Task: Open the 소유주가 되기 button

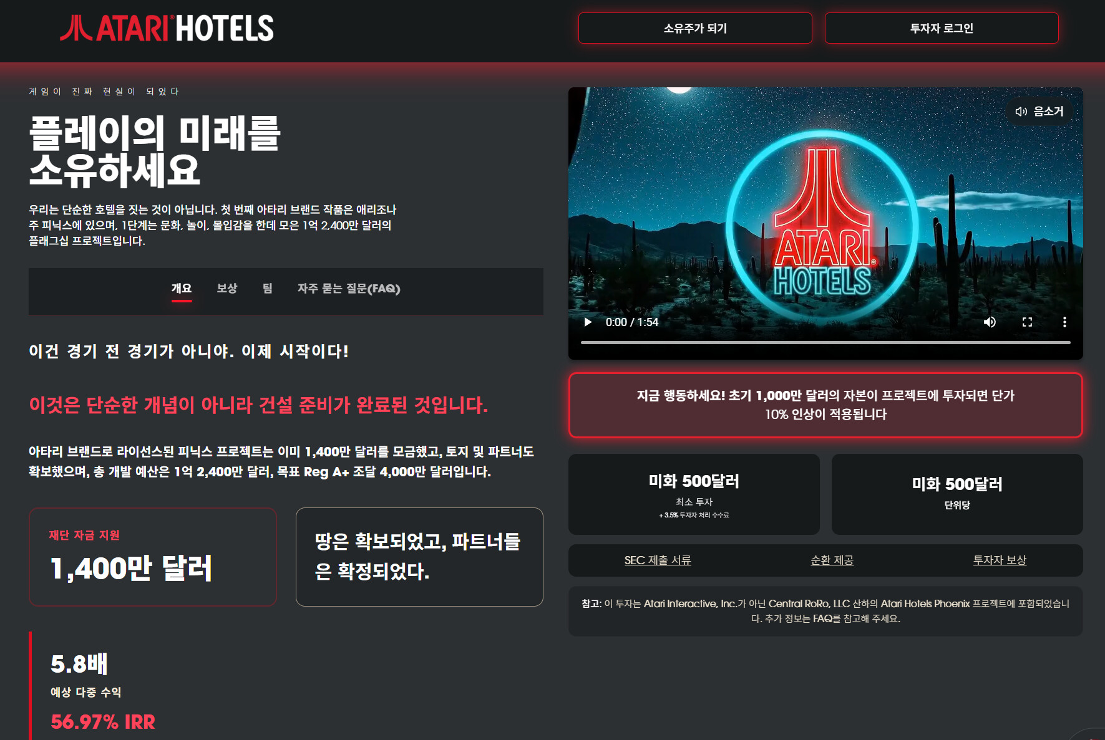Action: click(695, 28)
